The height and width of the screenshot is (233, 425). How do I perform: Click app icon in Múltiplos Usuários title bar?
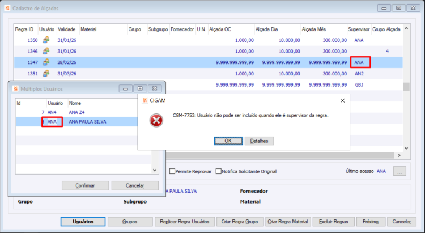click(15, 88)
